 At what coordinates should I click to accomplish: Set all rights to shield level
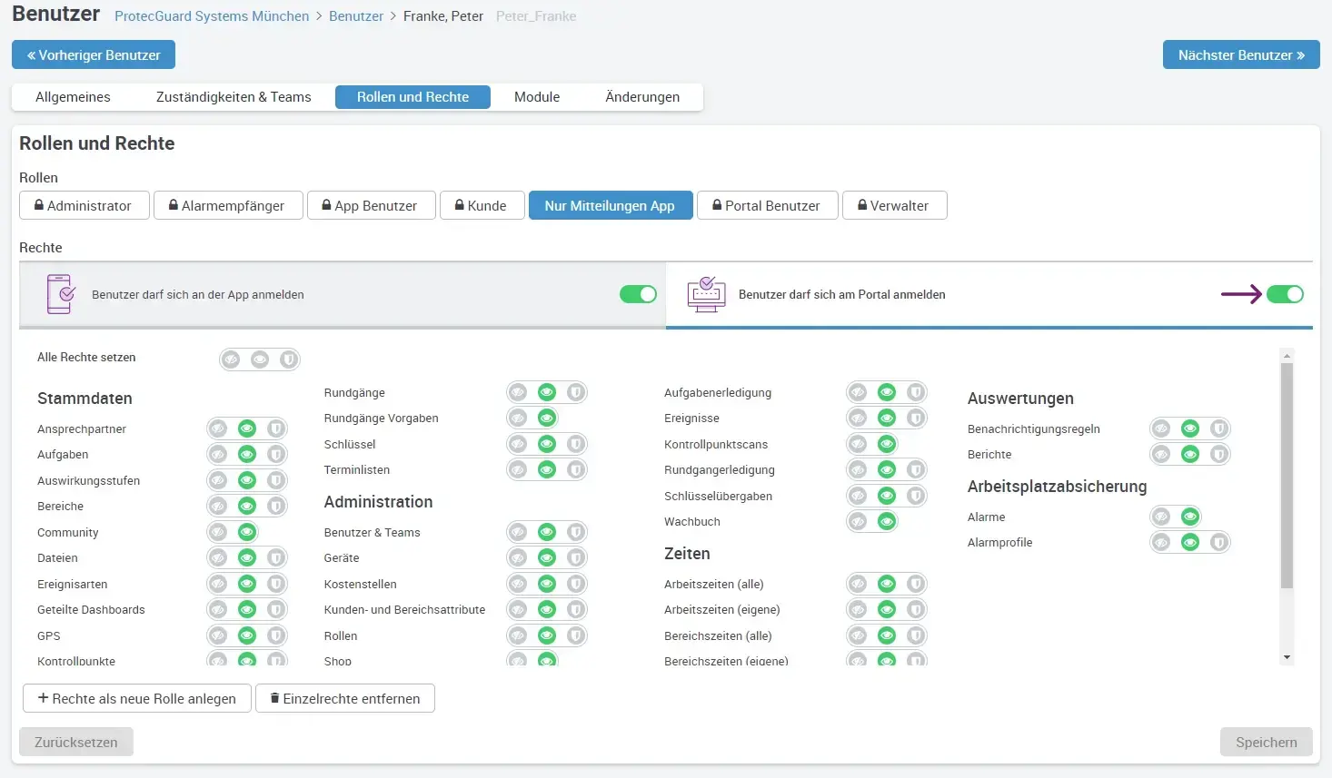[x=289, y=359]
